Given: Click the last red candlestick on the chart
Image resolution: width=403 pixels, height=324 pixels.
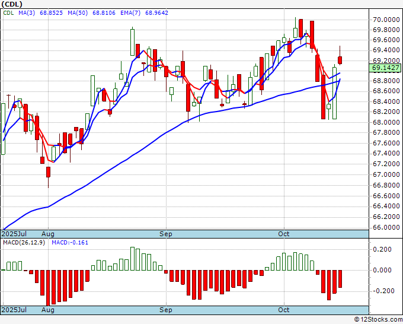Looking at the screenshot, I should point(340,60).
